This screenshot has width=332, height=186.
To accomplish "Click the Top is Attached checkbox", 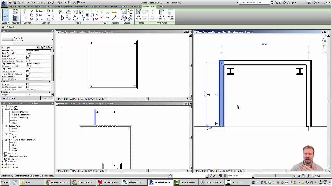I will 27,71.
